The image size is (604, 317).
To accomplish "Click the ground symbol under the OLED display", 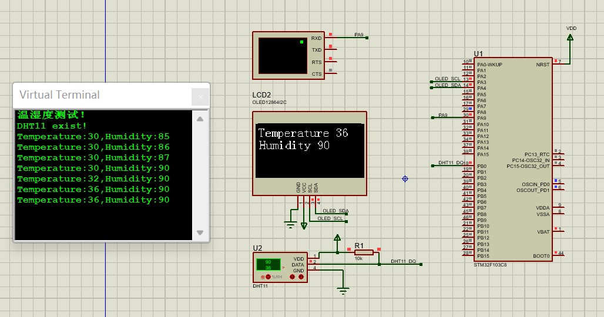I will coord(290,224).
